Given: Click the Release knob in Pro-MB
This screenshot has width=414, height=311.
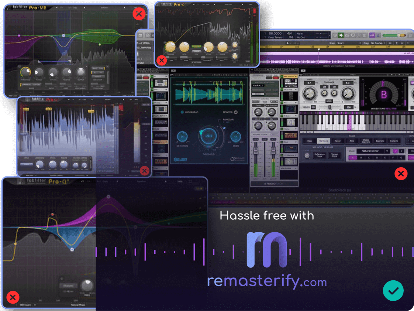Looking at the screenshot, I should point(67,72).
